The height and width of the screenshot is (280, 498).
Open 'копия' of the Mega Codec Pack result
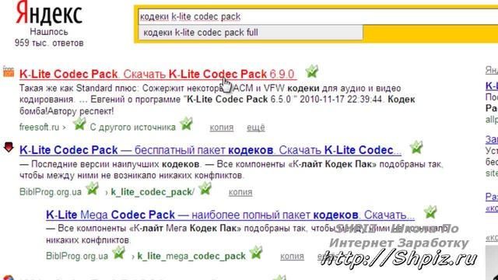point(292,256)
